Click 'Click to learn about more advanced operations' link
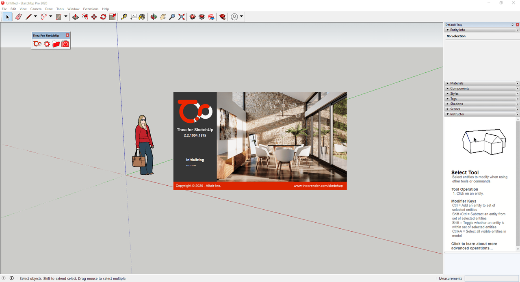This screenshot has height=282, width=520. tap(474, 246)
